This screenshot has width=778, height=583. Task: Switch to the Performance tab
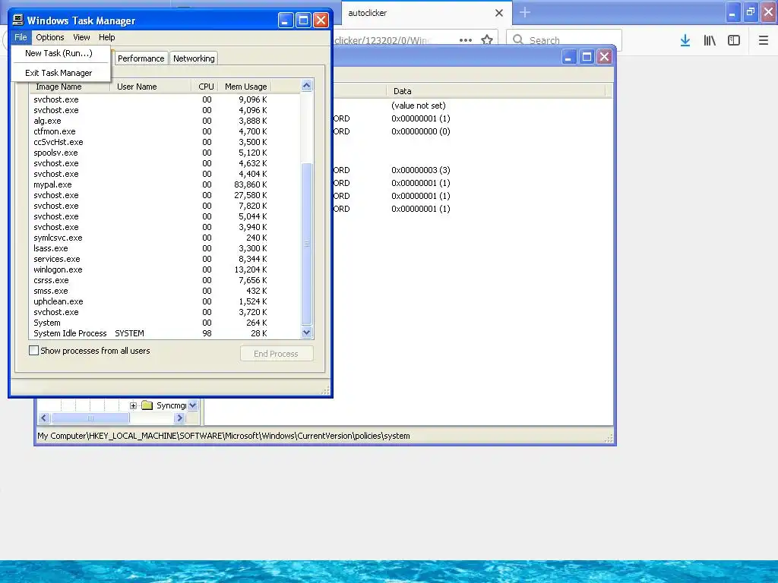[x=141, y=58]
